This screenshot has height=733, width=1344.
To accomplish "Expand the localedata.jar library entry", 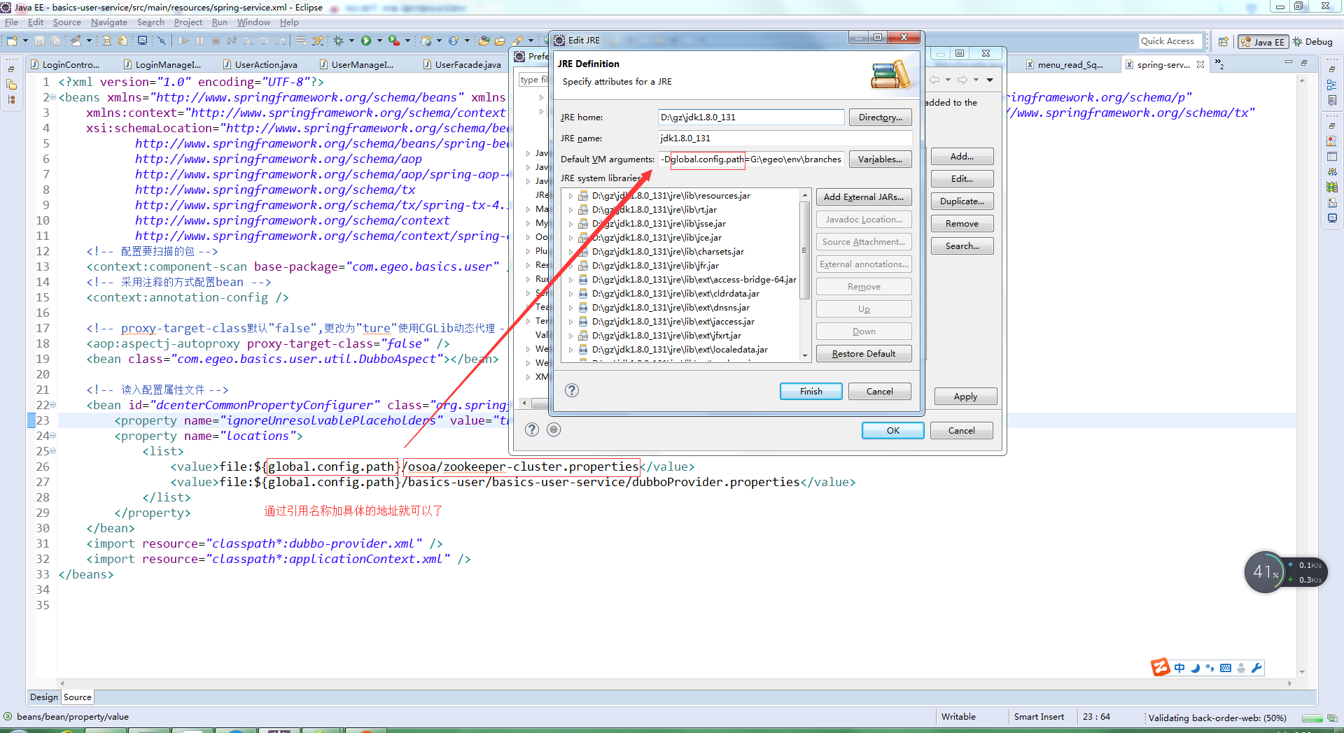I will pyautogui.click(x=570, y=350).
